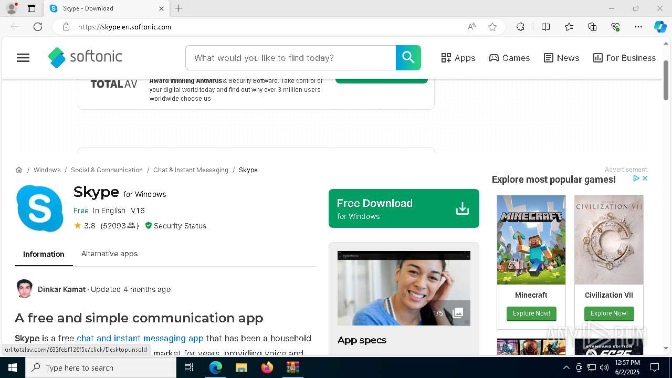Click the search field 'What would you like to find today?'
This screenshot has width=672, height=378.
tap(290, 58)
